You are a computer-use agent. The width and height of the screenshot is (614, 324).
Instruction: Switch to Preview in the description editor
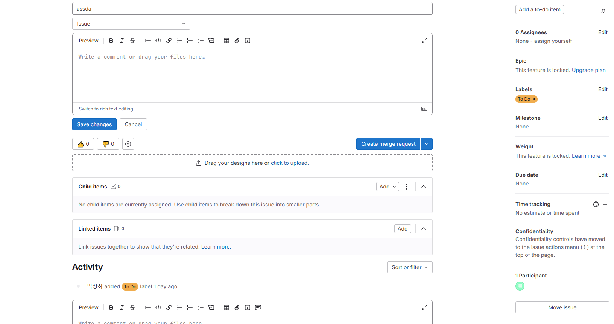89,41
